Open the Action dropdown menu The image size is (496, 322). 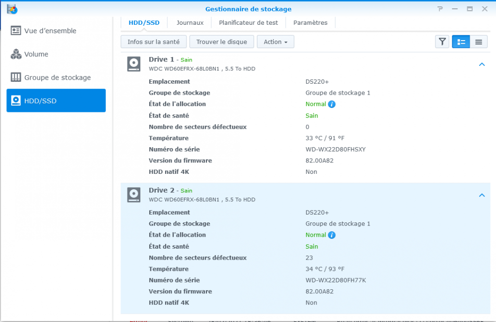tap(275, 42)
